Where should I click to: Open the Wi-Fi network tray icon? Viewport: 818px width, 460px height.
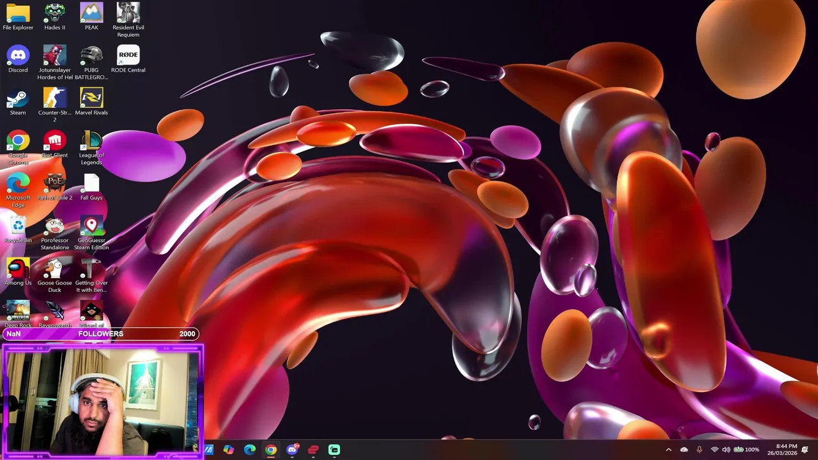(714, 450)
